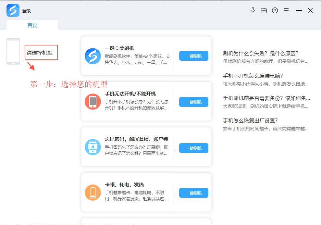Open the download manager icon in the title bar

click(253, 10)
